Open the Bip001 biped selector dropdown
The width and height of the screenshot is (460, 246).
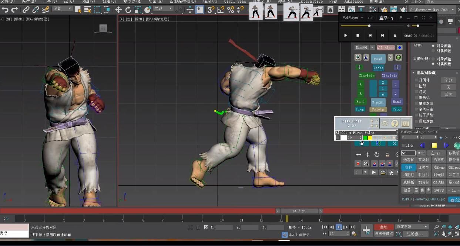[x=364, y=47]
